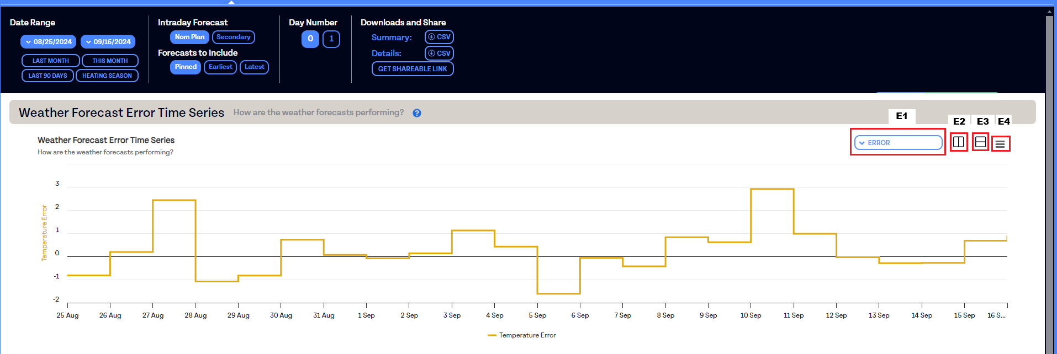Click the 'Intraday Forecast' heading
This screenshot has height=354, width=1057.
tap(193, 23)
